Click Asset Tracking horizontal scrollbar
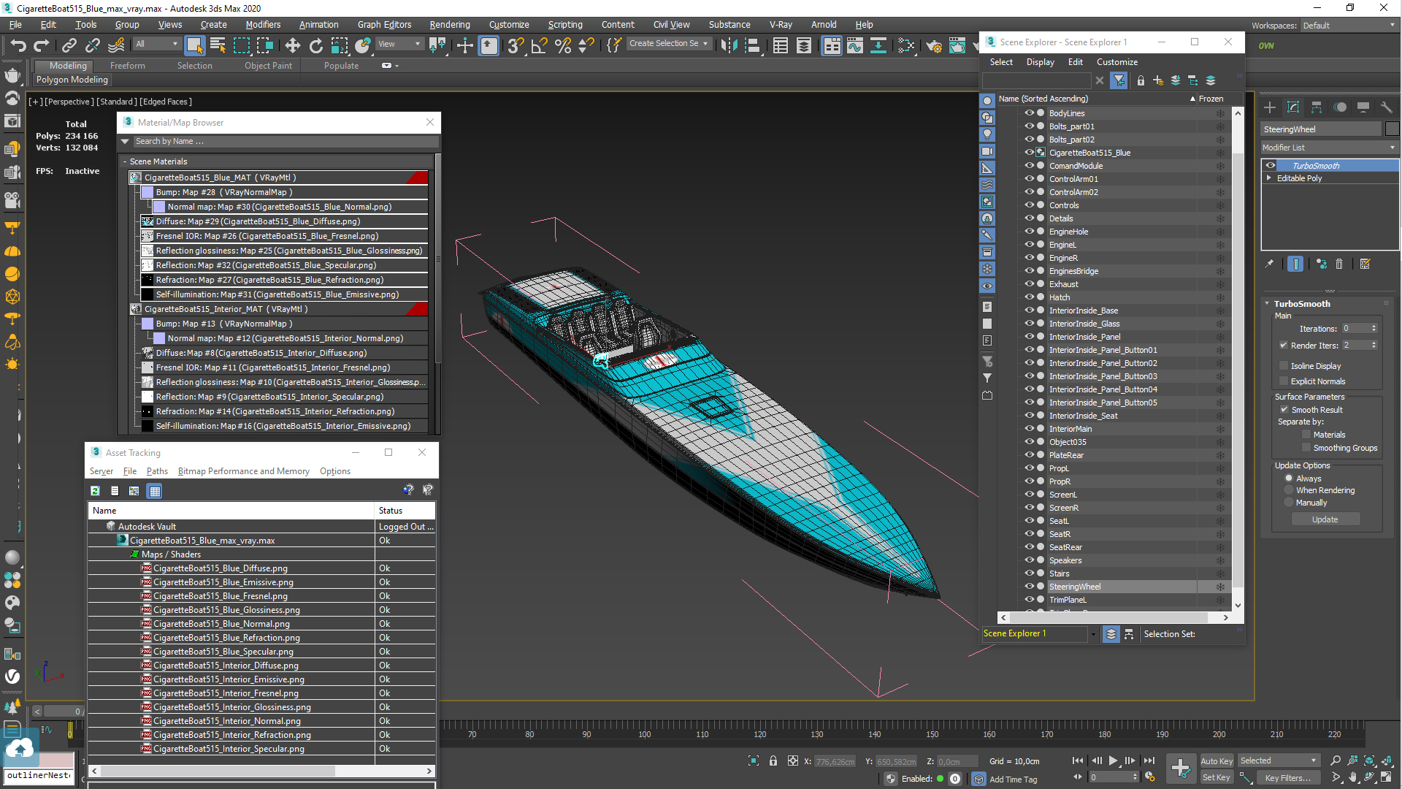The image size is (1402, 789). (261, 771)
